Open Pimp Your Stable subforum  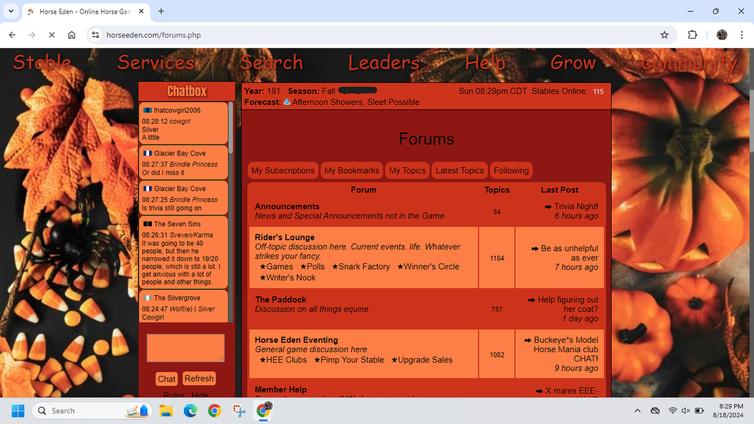[349, 360]
